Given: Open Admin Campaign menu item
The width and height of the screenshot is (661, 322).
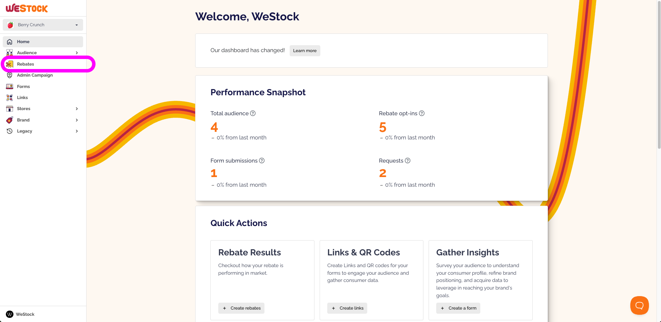Looking at the screenshot, I should [x=43, y=75].
